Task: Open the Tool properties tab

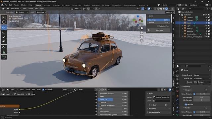Action: [x=178, y=71]
